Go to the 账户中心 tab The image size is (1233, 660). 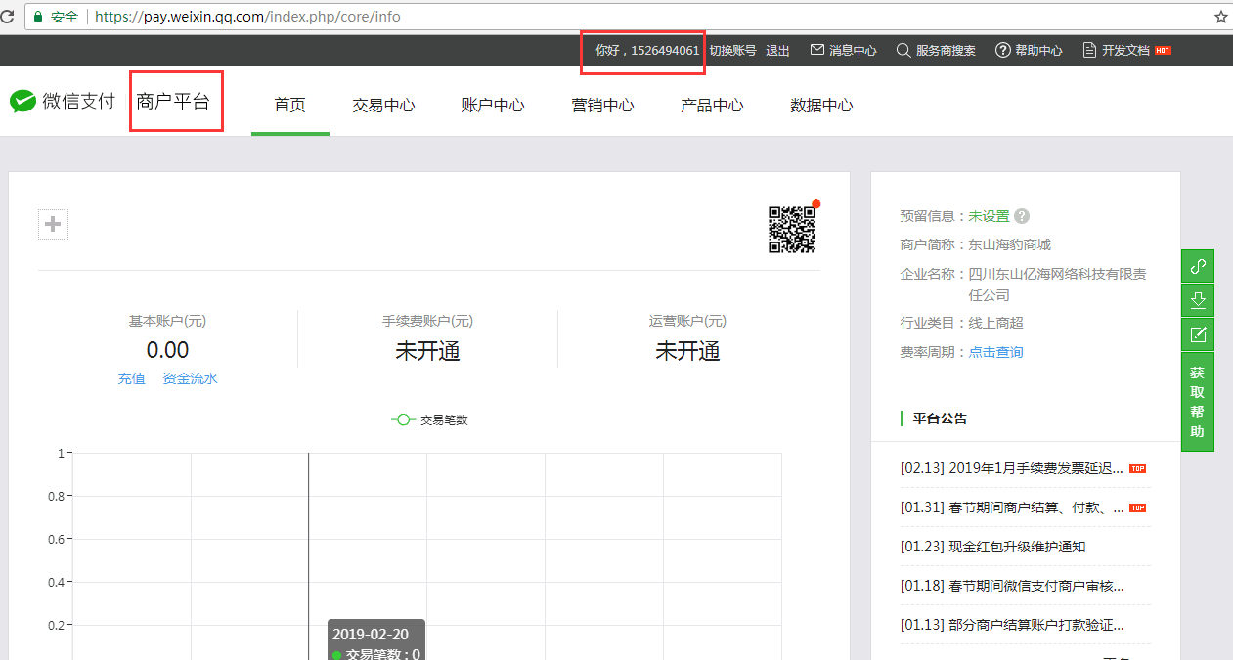point(494,105)
